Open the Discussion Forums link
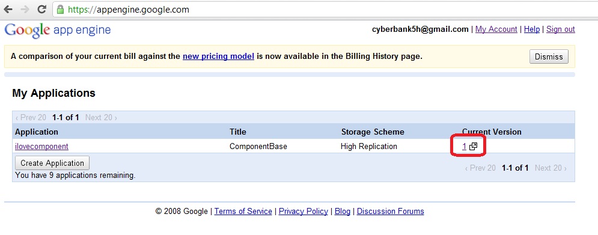The image size is (598, 235). click(391, 212)
